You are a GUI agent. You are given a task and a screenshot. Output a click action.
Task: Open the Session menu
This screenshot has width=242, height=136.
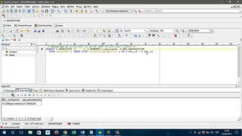[x=36, y=7]
